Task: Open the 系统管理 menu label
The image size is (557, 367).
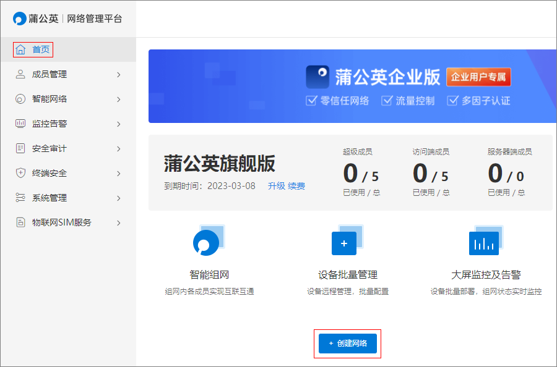Action: pos(50,198)
